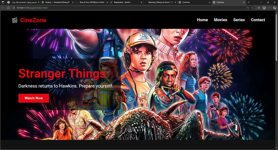
Task: Close the Node.js download tab
Action: point(73,2)
